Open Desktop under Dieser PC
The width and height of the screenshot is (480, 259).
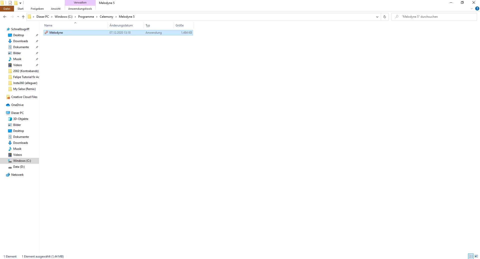[18, 131]
